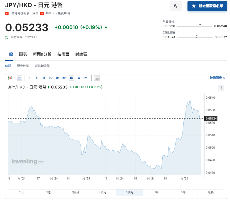The width and height of the screenshot is (230, 203).
Task: Select the 1W timeframe toggle
Action: coord(78,78)
